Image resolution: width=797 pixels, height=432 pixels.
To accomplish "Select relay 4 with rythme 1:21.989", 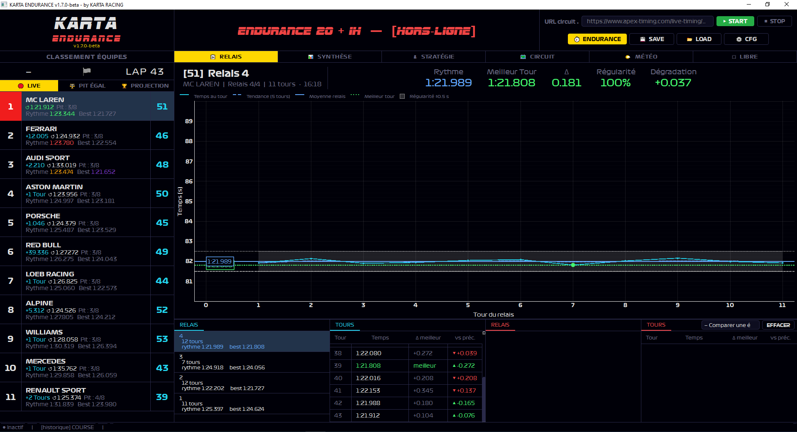I will 252,342.
